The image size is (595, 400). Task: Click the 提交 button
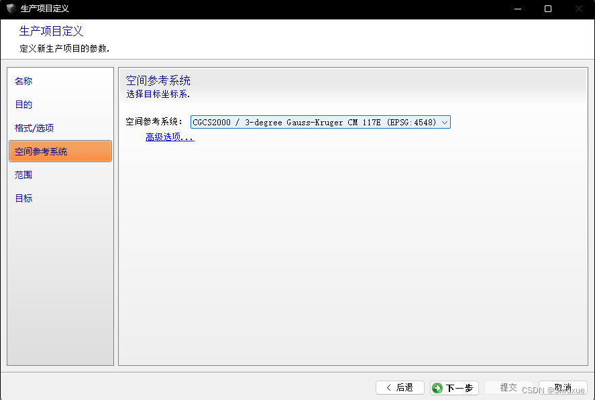click(x=508, y=387)
